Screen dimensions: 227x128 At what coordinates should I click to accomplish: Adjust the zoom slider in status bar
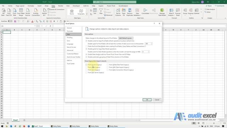point(214,123)
